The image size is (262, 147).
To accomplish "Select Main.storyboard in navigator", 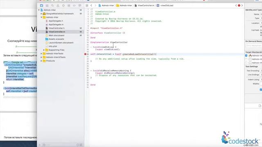I will pos(56,36).
